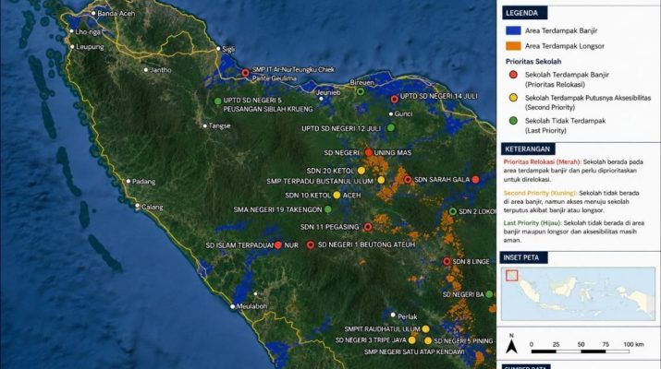Click the red marker for SDN 11 Pegasing
The width and height of the screenshot is (661, 369).
click(368, 227)
